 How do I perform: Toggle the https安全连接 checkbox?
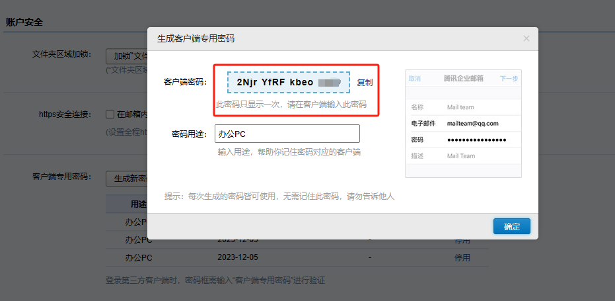click(110, 114)
